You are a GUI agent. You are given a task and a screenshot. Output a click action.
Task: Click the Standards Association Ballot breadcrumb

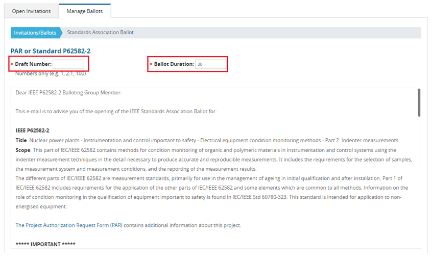click(x=100, y=33)
